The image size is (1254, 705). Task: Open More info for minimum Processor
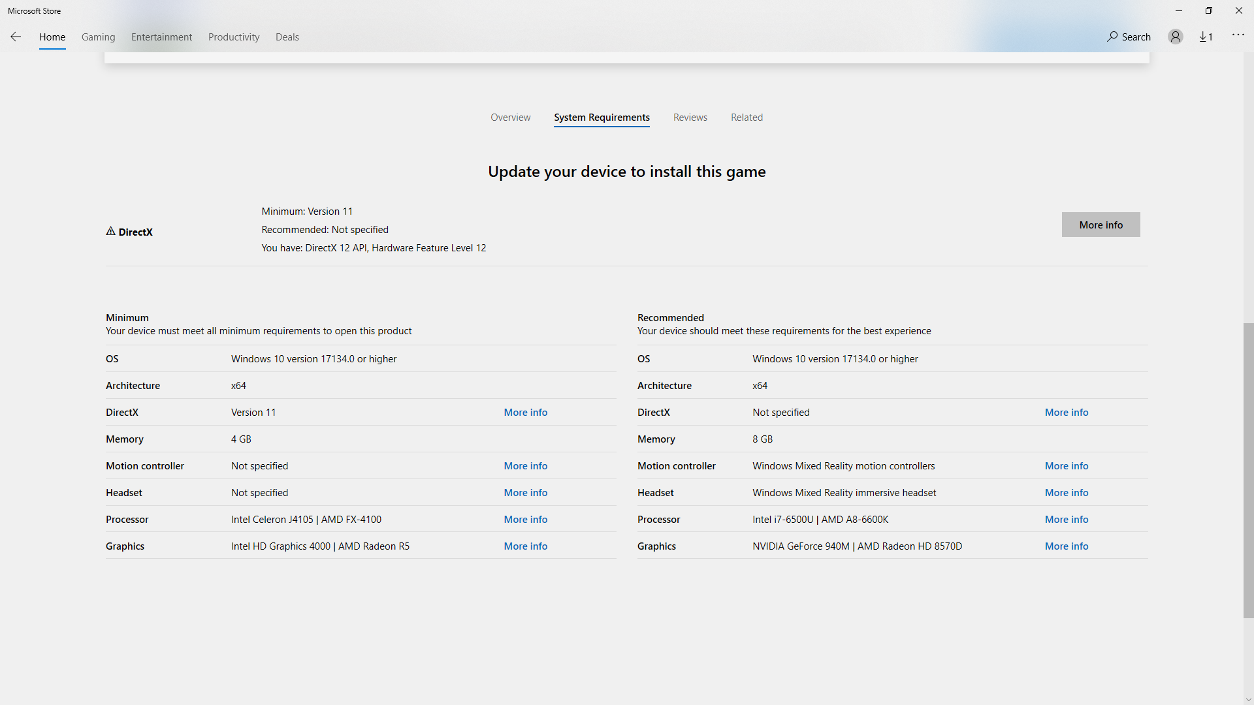(526, 520)
